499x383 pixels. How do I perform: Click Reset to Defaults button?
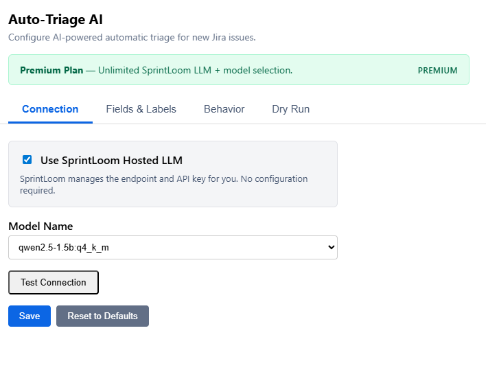(x=102, y=316)
